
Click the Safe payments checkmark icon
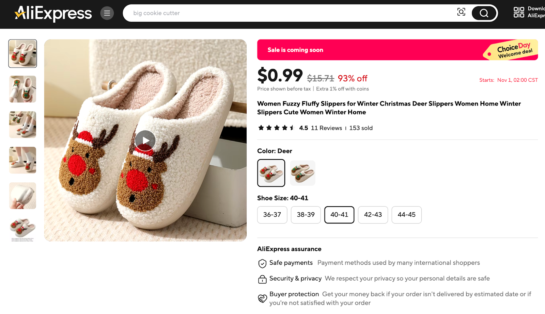pos(262,263)
